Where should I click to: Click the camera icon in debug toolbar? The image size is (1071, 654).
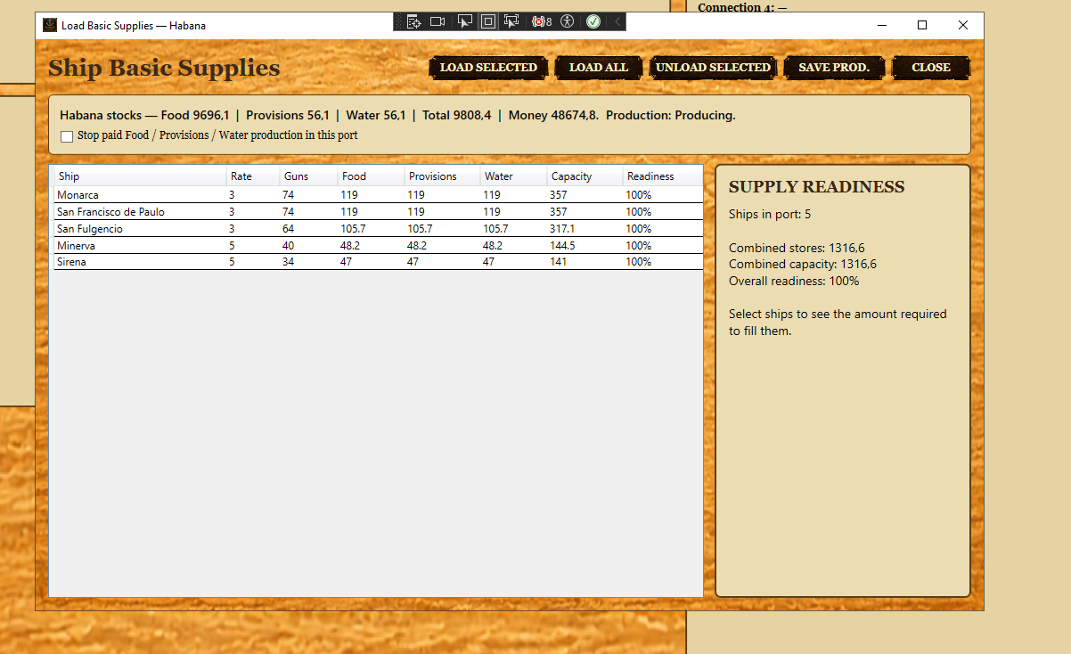437,21
